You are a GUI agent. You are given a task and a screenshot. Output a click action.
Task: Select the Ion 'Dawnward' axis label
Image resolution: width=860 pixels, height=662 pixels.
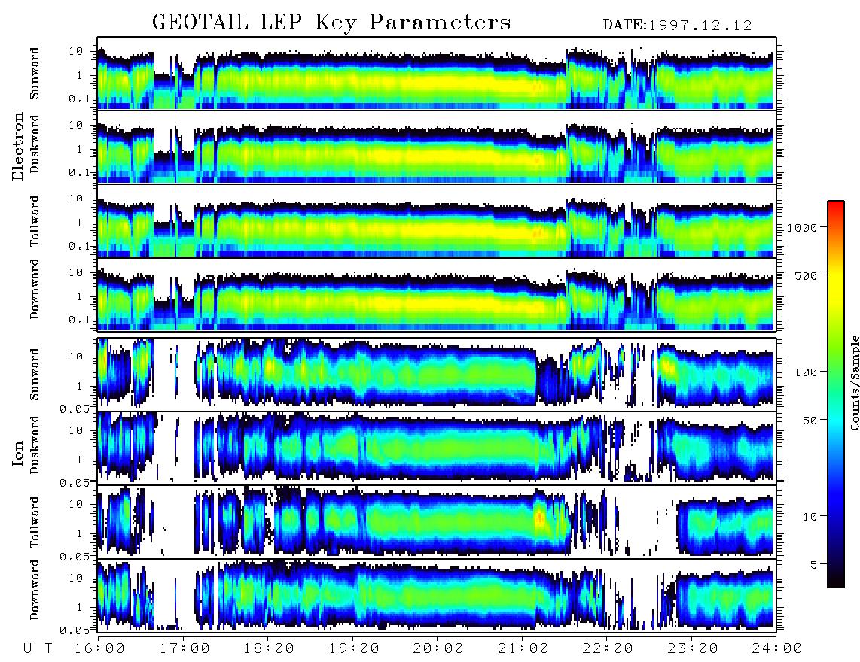click(x=35, y=590)
